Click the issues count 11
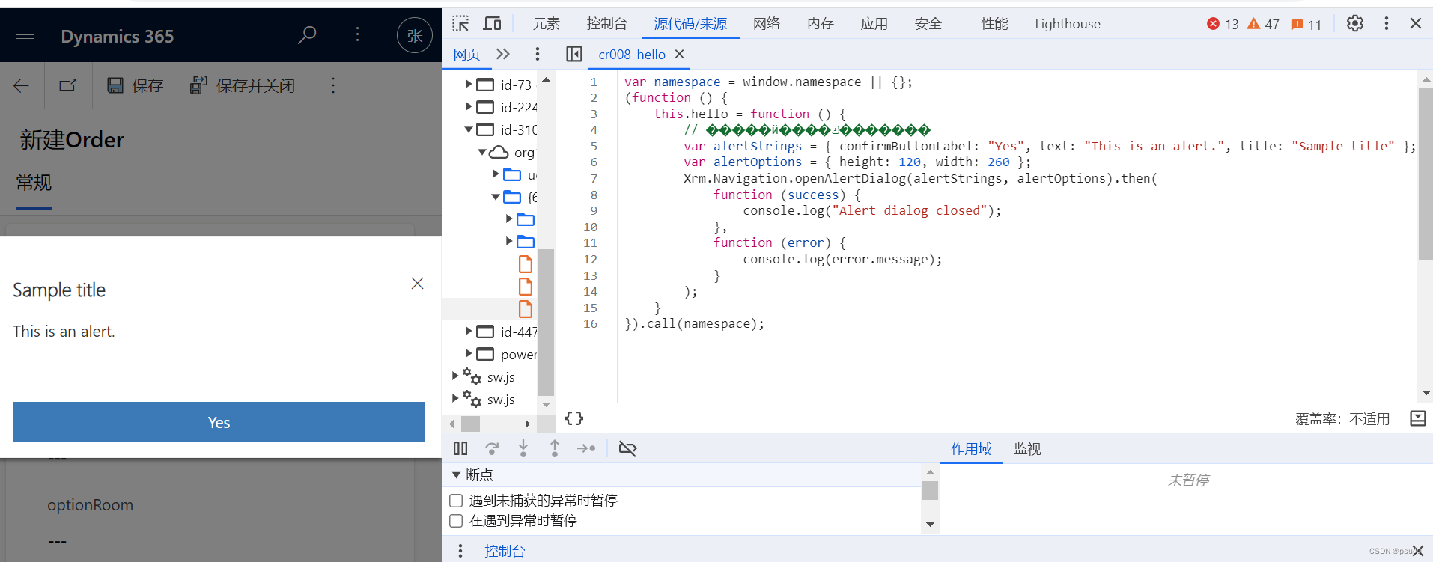The width and height of the screenshot is (1433, 562). click(x=1306, y=24)
